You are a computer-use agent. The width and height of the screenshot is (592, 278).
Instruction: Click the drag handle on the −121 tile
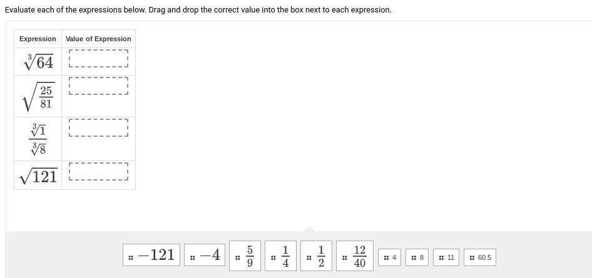(130, 258)
